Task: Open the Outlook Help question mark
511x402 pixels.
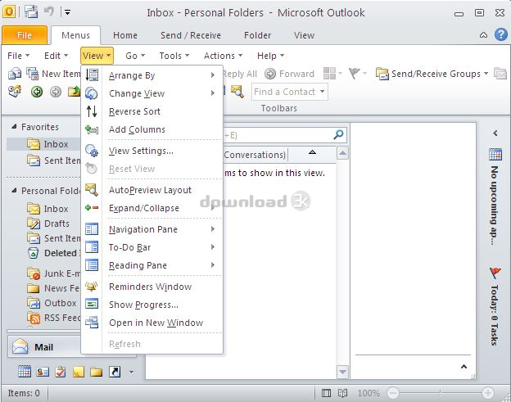Action: click(x=501, y=34)
